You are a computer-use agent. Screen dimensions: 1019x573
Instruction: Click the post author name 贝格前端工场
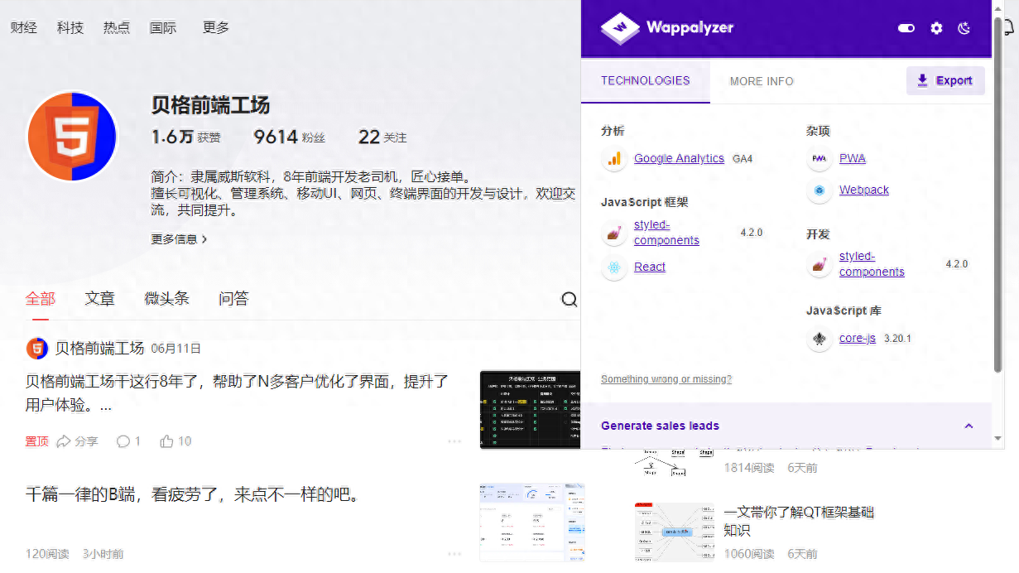(x=99, y=349)
